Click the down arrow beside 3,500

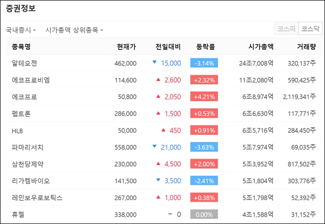click(158, 180)
